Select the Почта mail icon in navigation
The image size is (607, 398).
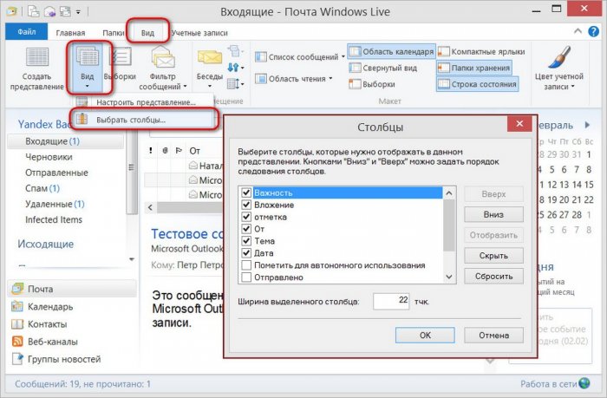click(x=18, y=289)
